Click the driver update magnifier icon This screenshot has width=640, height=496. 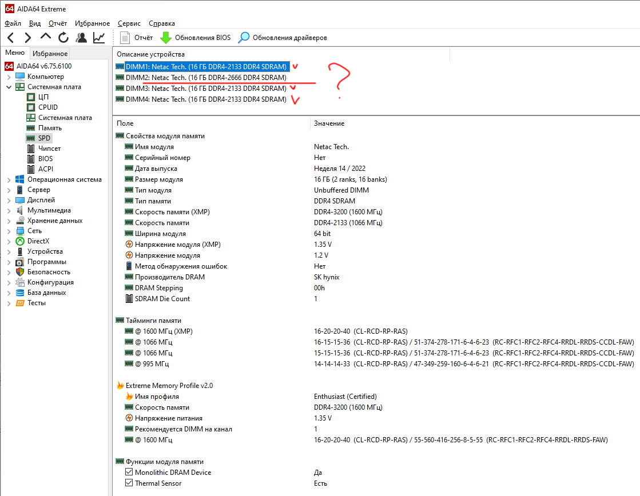click(x=244, y=38)
